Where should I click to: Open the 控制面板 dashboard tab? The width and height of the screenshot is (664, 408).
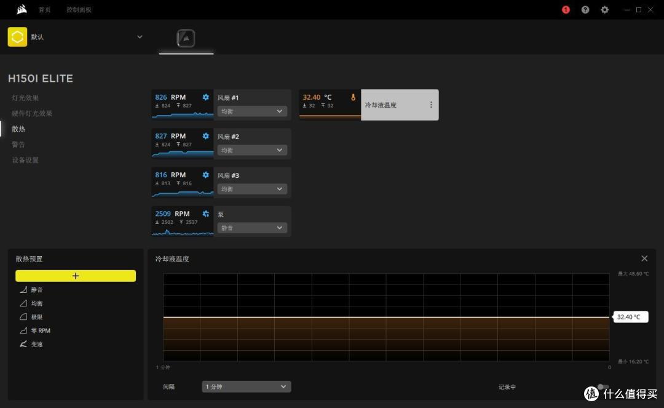(x=79, y=10)
